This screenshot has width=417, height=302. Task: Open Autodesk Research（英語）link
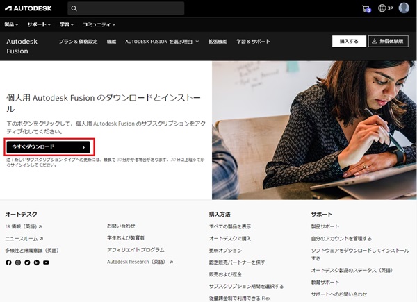pos(140,262)
